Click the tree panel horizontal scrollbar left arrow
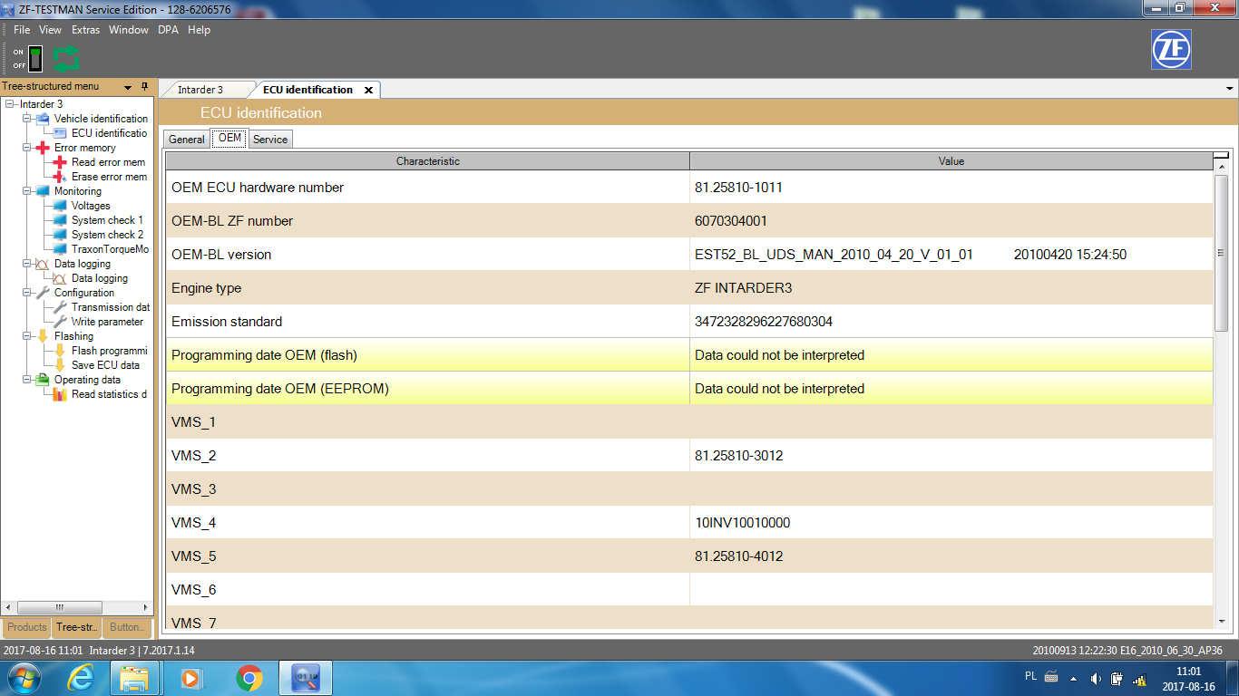The width and height of the screenshot is (1239, 696). (x=10, y=607)
